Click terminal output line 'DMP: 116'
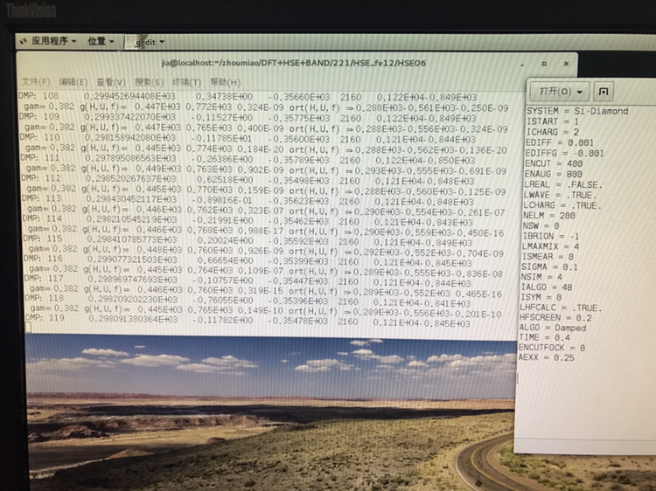This screenshot has height=491, width=656. coord(248,260)
